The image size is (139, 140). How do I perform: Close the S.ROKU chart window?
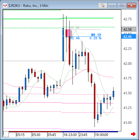tap(132, 5)
